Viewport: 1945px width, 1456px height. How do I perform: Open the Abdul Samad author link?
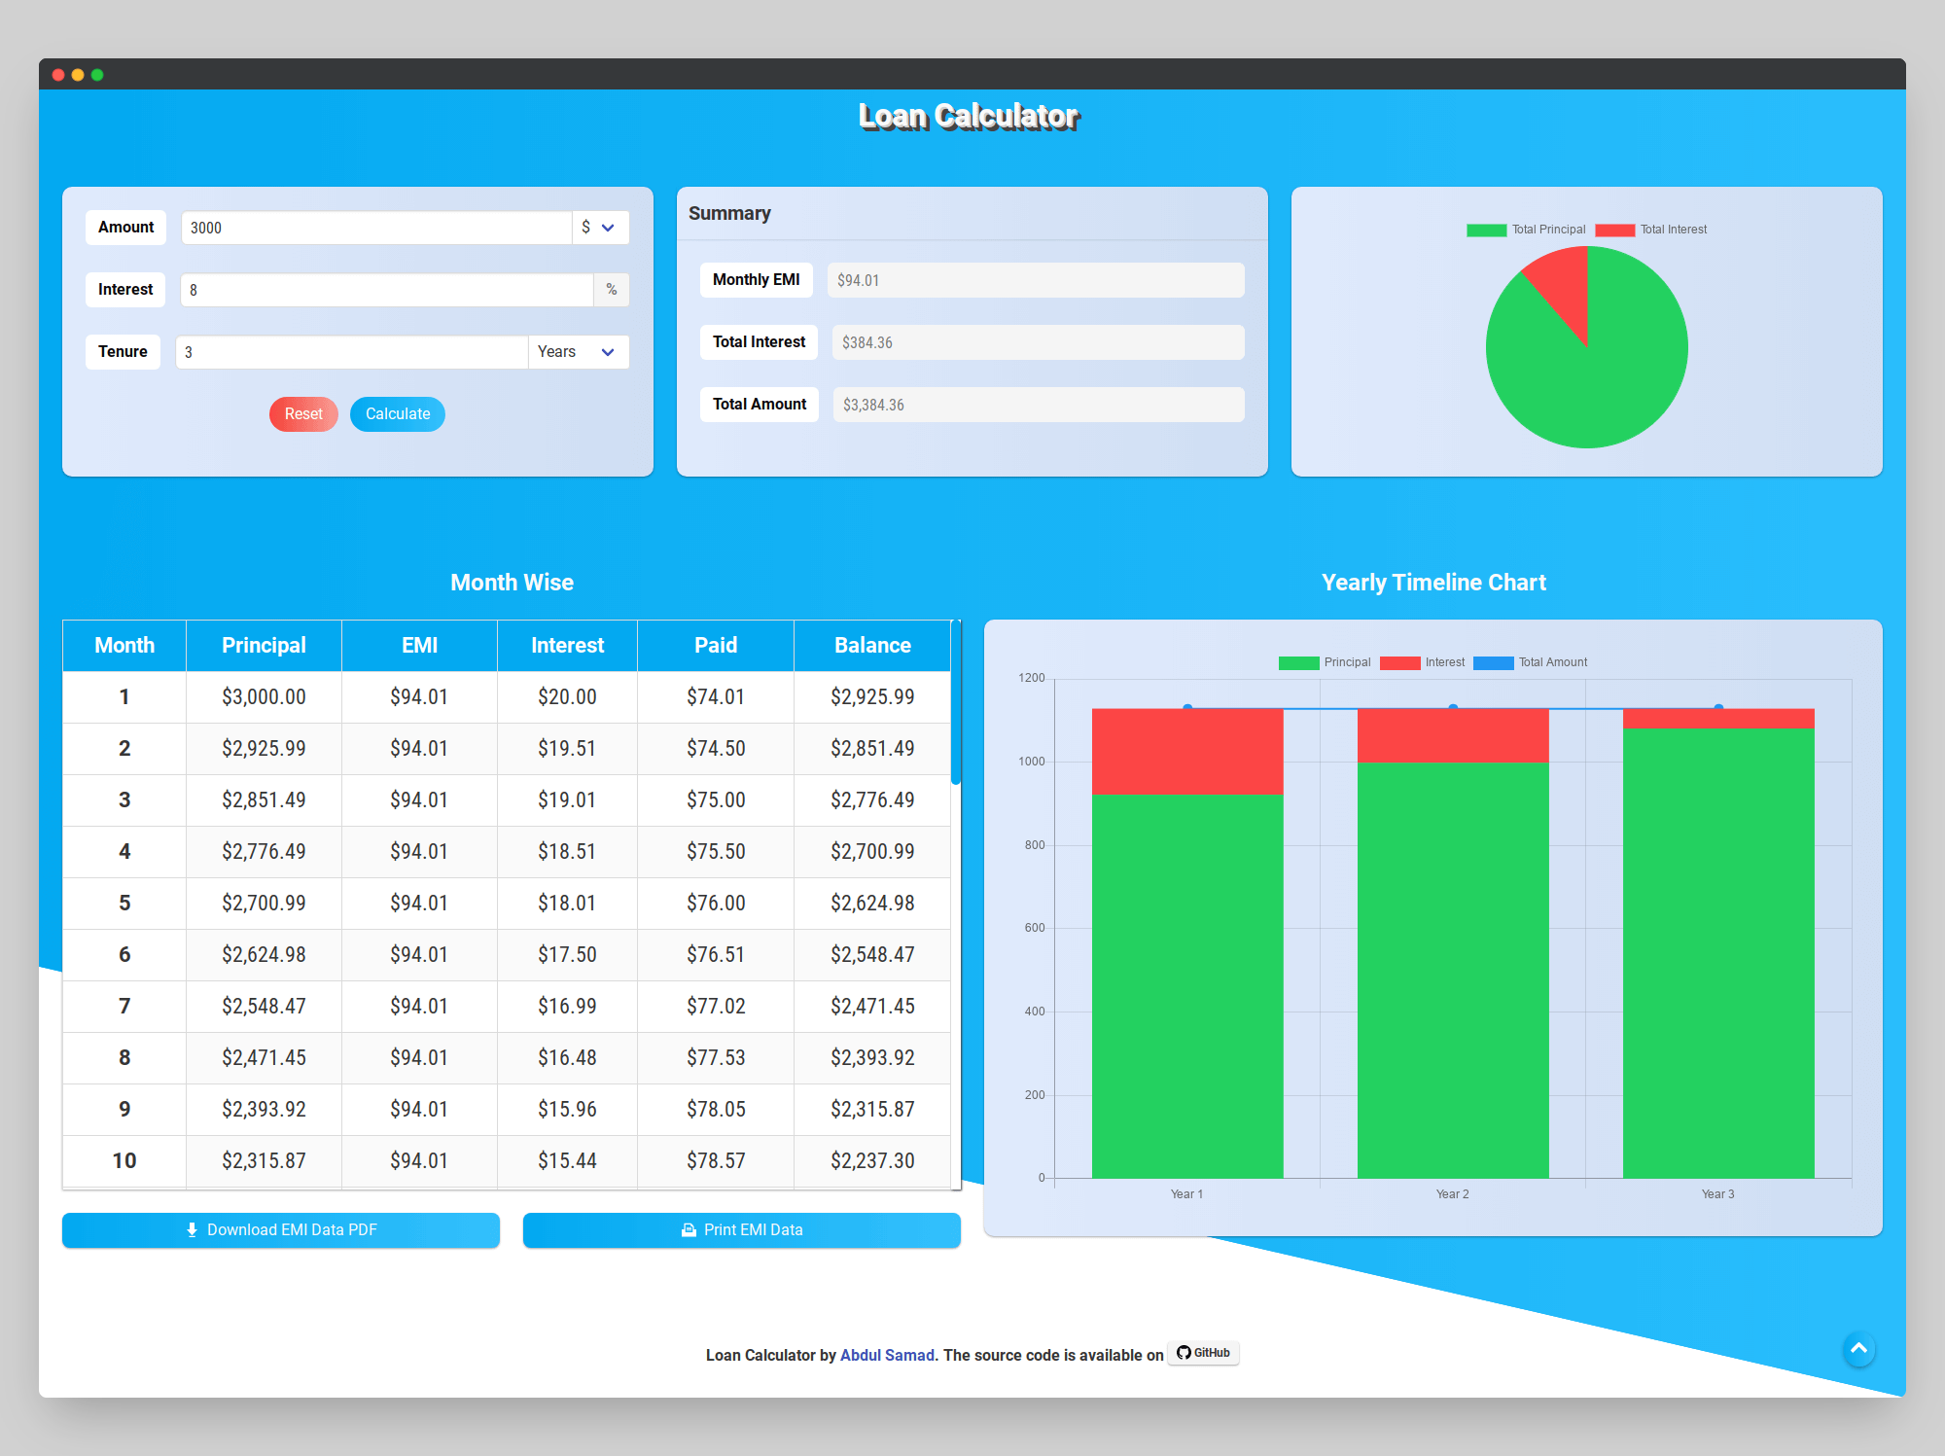887,1355
